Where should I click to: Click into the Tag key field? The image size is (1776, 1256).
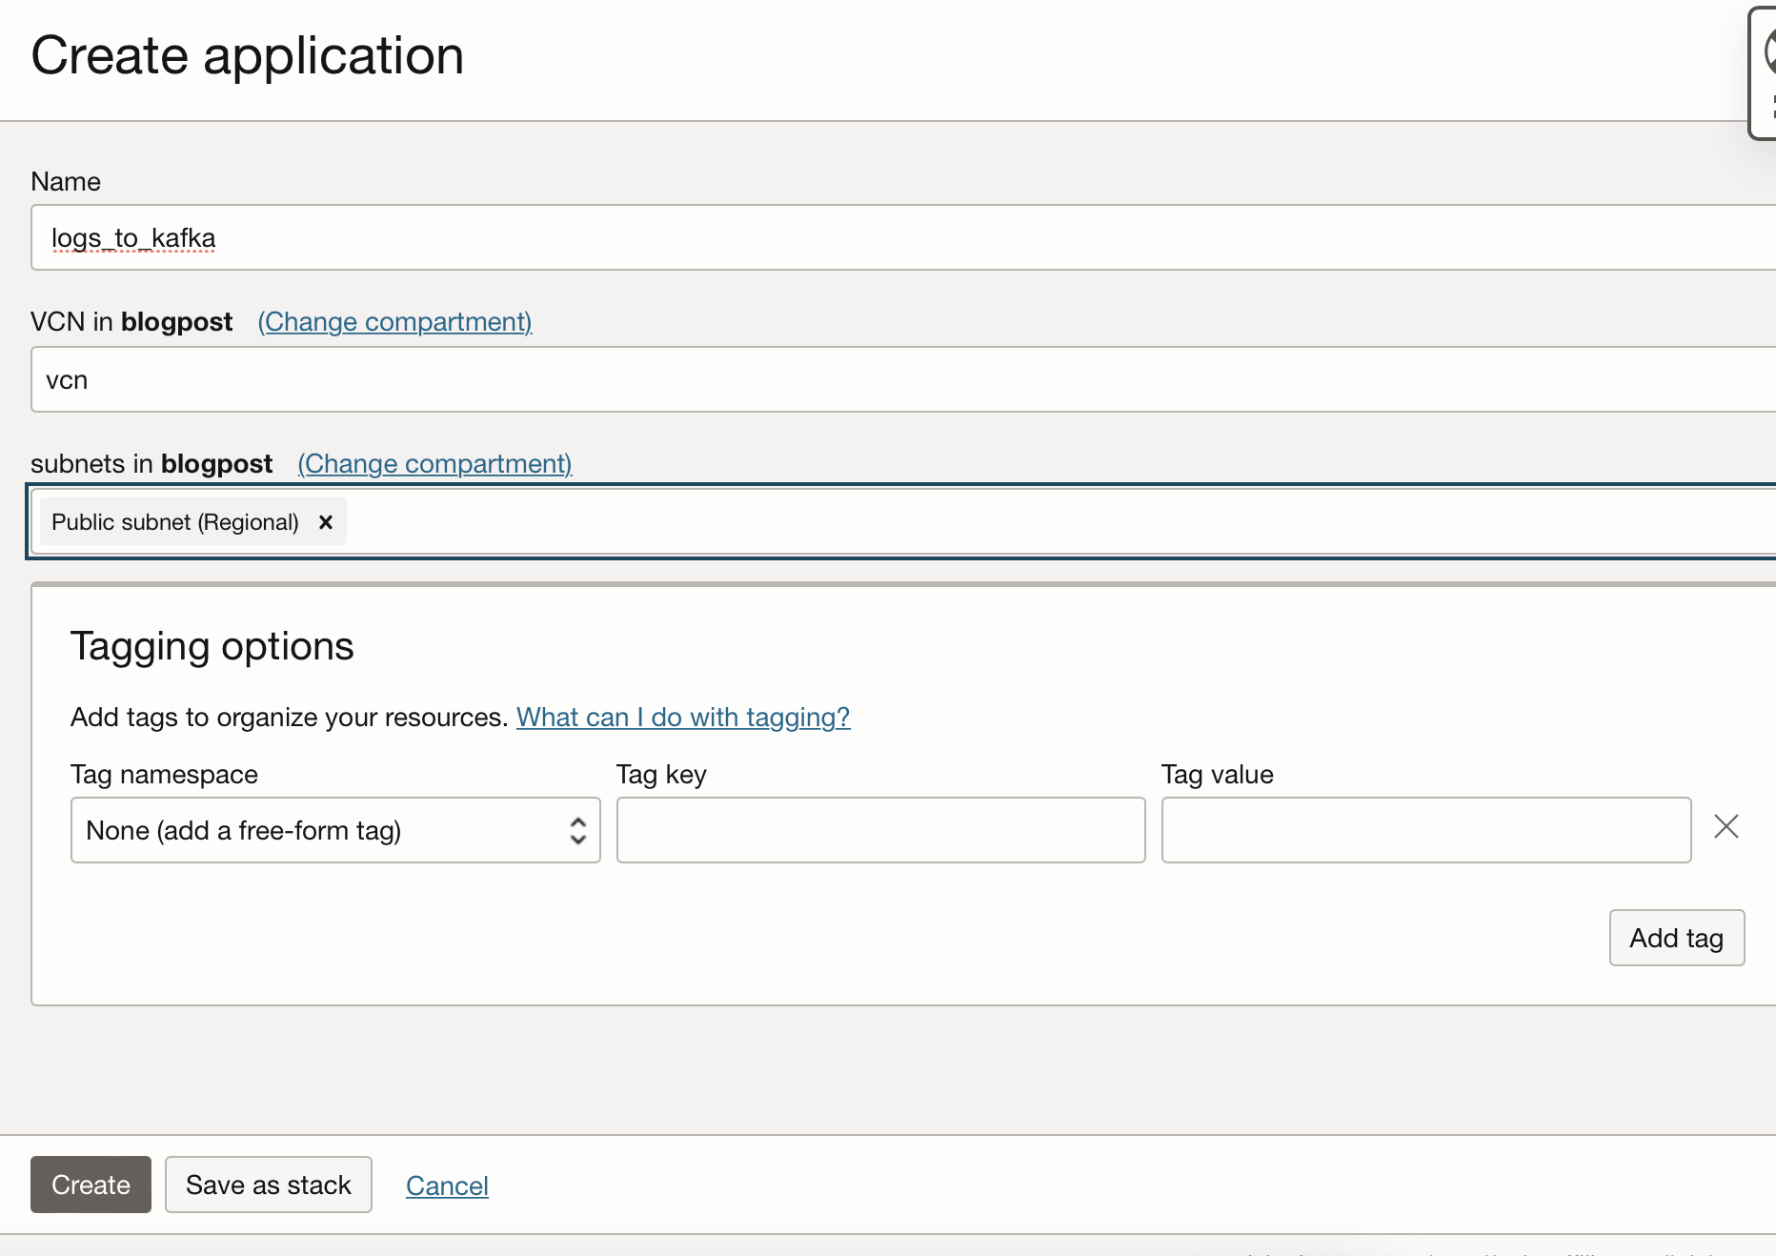(880, 830)
